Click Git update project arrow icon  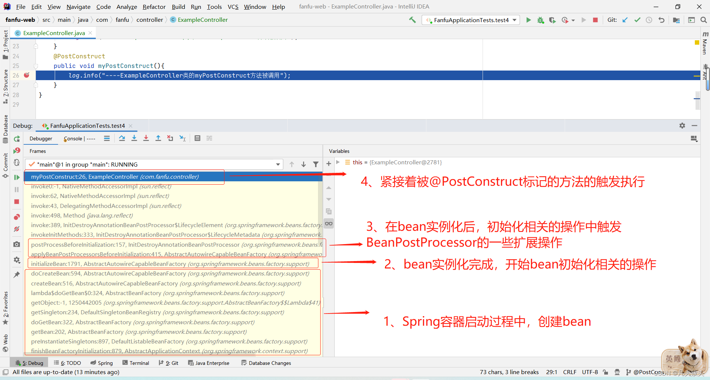coord(625,20)
